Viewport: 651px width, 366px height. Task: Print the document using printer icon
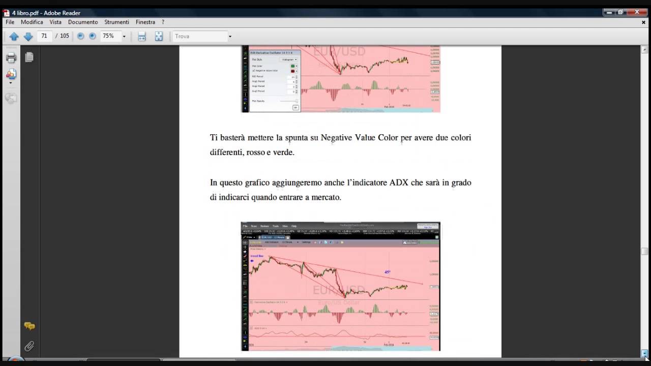pyautogui.click(x=11, y=57)
